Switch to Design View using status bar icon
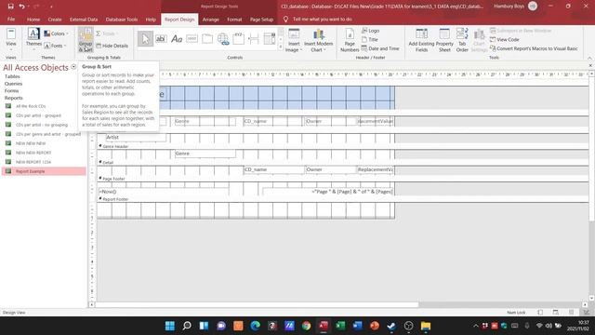 pyautogui.click(x=587, y=313)
